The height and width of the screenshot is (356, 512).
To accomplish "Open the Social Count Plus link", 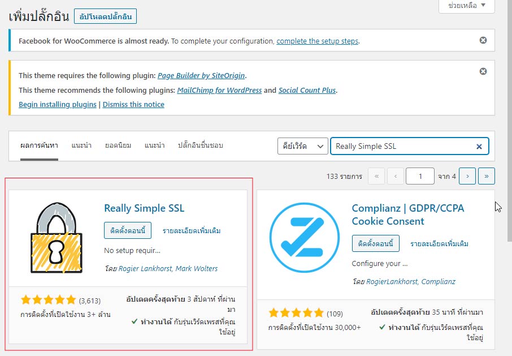I will (307, 90).
